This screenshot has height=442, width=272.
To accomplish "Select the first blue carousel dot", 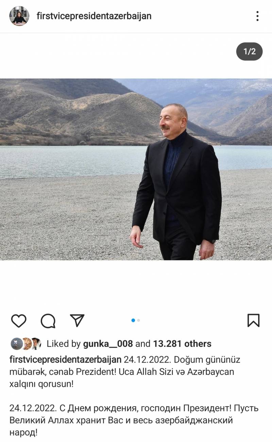I will [133, 320].
